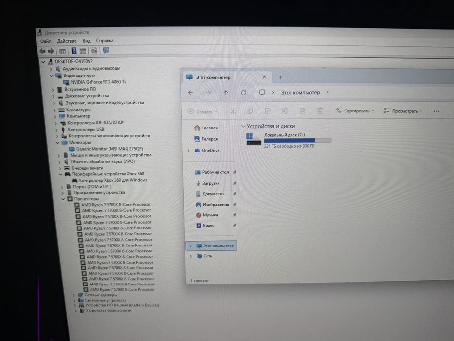Collapse the DESKTOP-O41F0VP root node
This screenshot has width=454, height=341.
click(x=43, y=62)
